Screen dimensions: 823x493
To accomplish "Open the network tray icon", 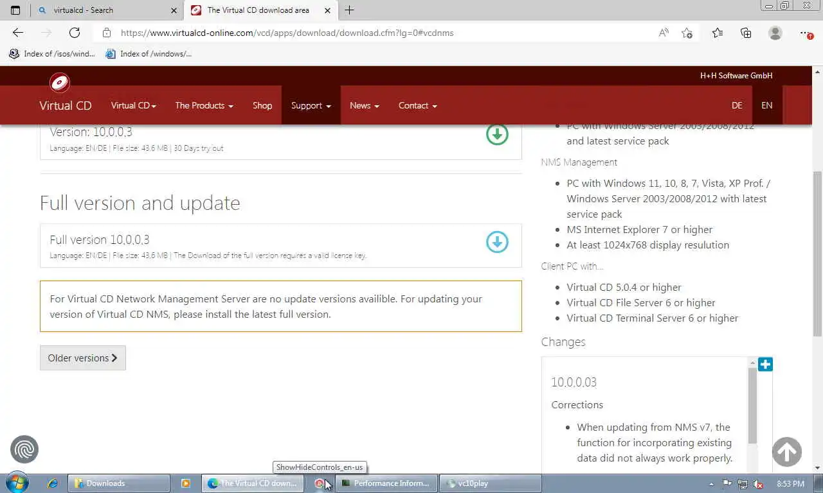I will tap(743, 484).
